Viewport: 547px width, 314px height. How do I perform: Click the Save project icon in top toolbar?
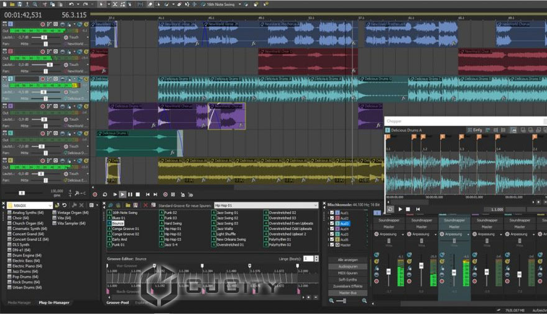click(20, 4)
